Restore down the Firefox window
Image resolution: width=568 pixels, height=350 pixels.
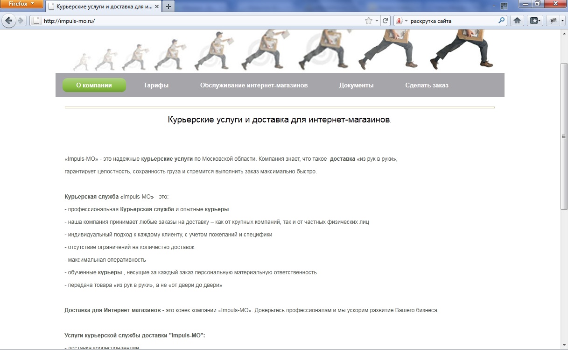pyautogui.click(x=538, y=4)
